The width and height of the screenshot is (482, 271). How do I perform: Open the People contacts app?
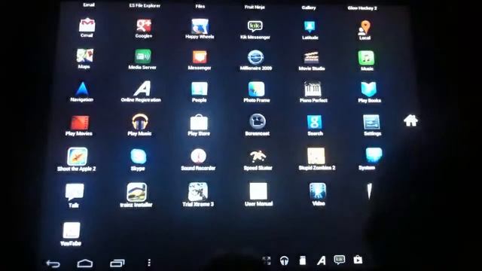(199, 89)
